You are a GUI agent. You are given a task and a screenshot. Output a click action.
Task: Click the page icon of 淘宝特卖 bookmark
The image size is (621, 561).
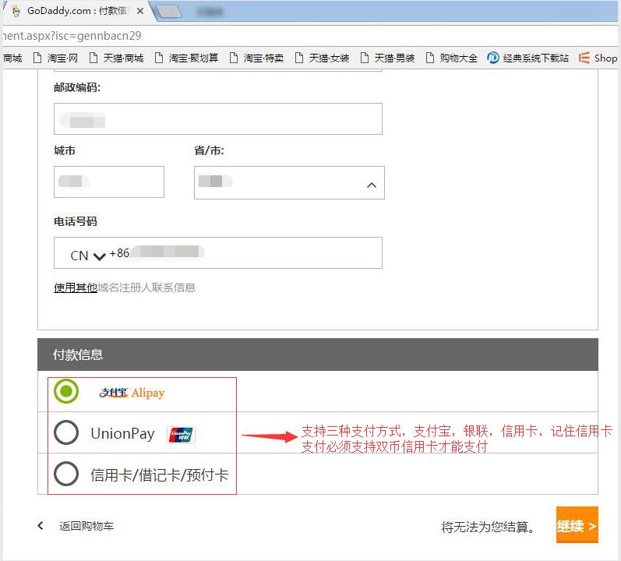[234, 58]
